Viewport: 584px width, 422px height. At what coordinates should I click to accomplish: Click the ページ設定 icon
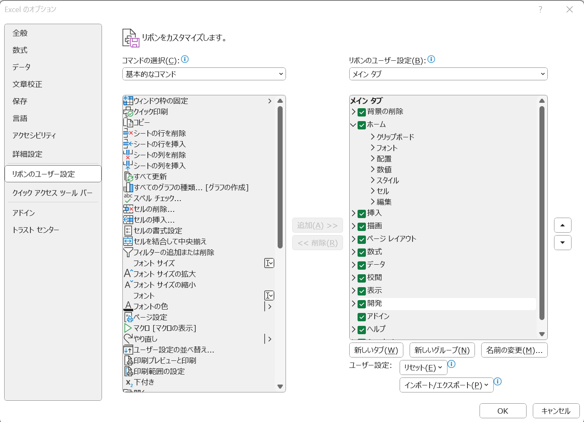pyautogui.click(x=128, y=317)
